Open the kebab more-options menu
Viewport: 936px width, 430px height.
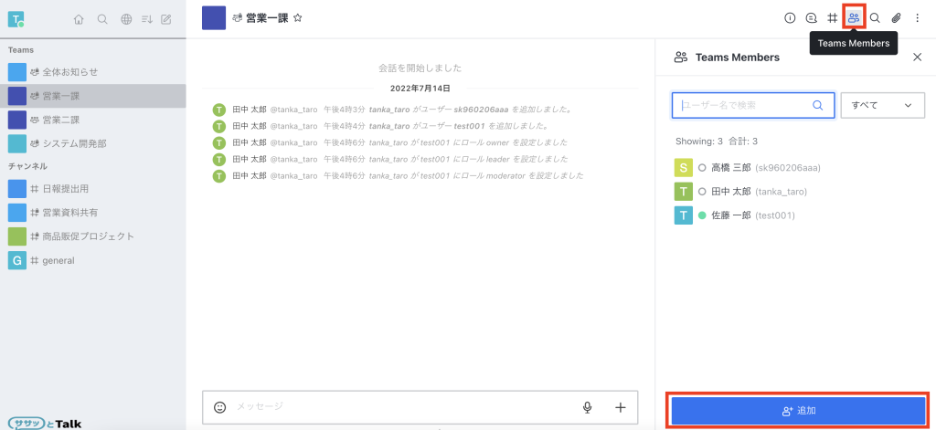tap(918, 18)
